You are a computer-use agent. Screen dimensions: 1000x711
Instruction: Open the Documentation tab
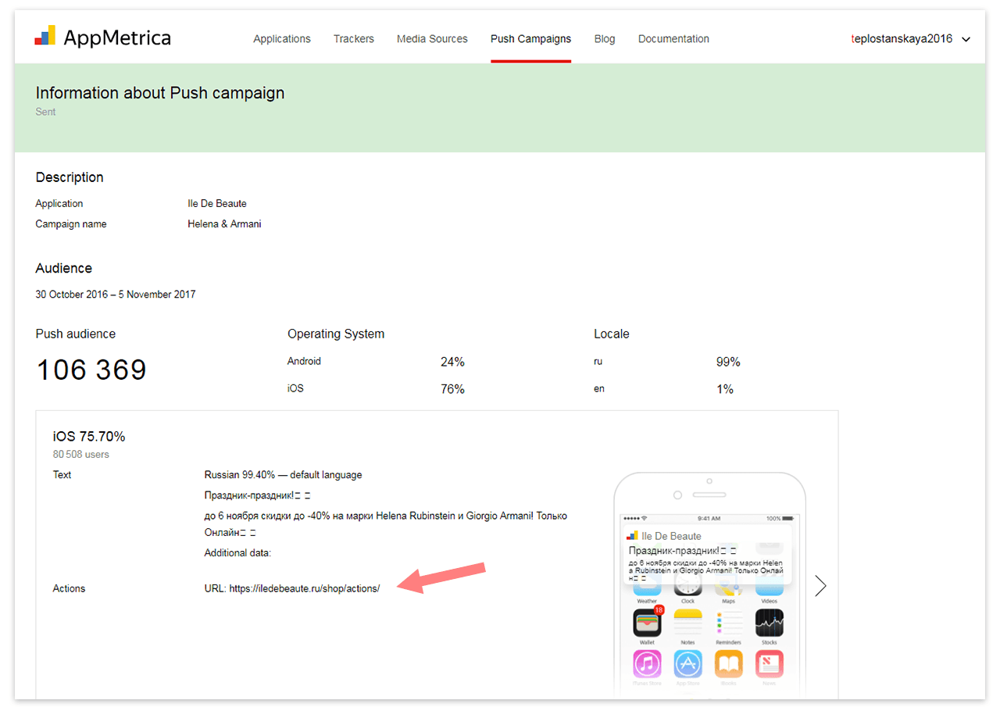pos(673,39)
